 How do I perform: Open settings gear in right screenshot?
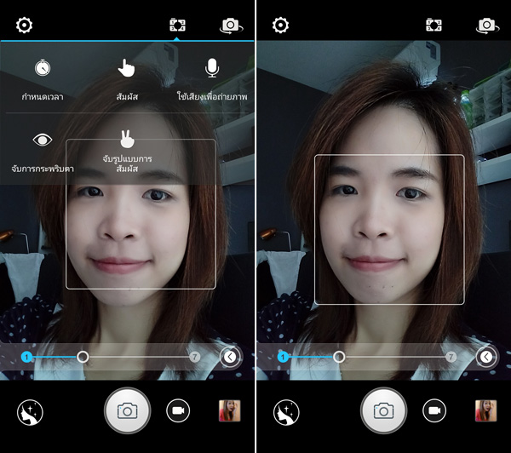coord(280,25)
